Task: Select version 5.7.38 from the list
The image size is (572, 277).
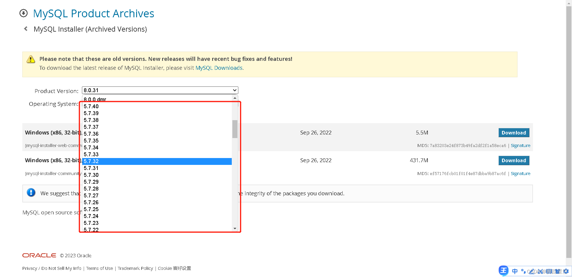Action: point(157,120)
